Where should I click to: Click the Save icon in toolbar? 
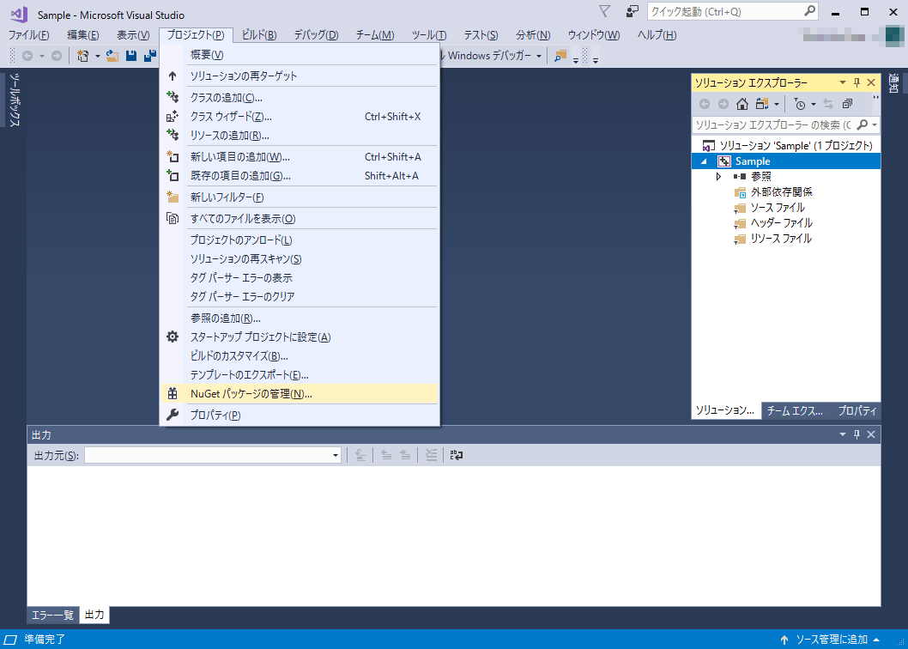point(131,56)
